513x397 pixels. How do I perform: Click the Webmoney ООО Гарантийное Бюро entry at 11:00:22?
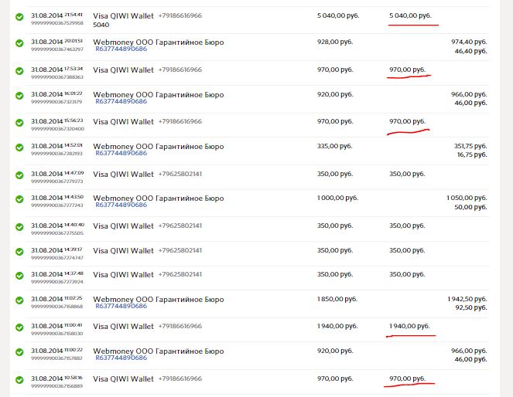coord(159,351)
